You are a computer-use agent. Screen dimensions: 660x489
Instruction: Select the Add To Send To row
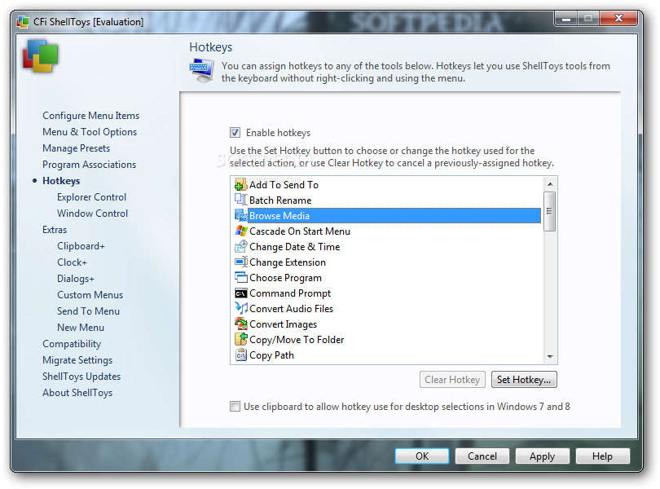point(386,185)
